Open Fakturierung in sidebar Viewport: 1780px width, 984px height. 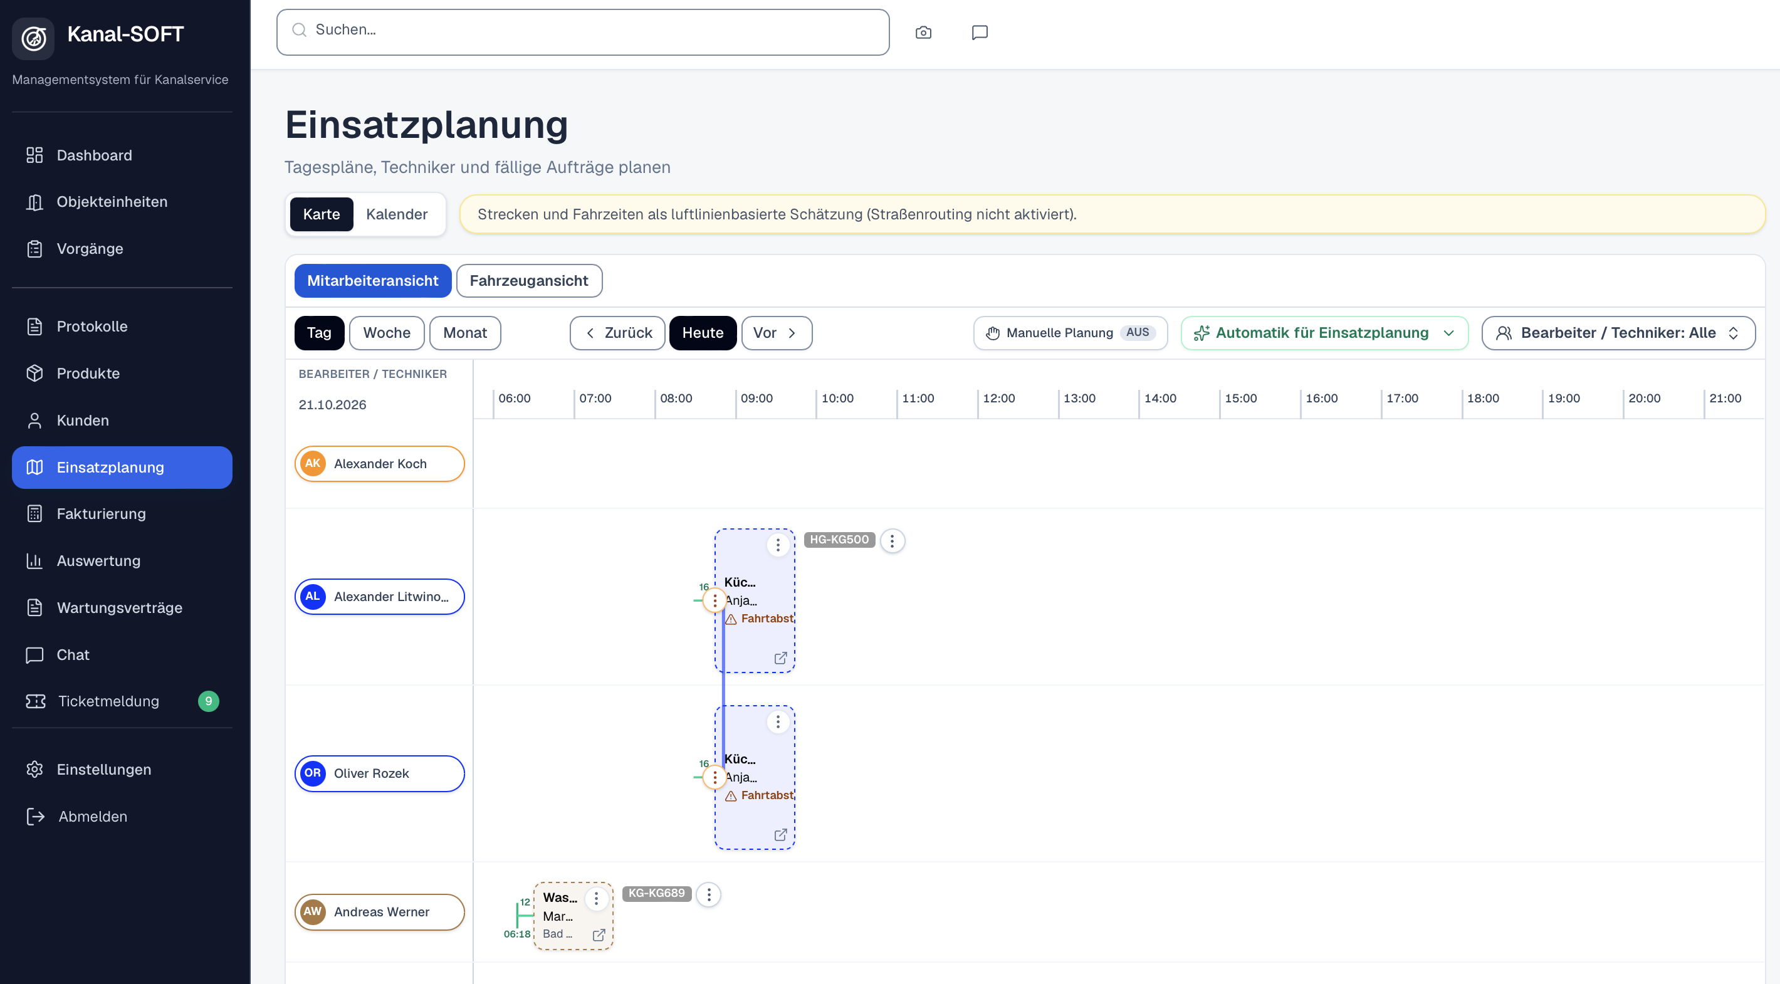click(122, 513)
